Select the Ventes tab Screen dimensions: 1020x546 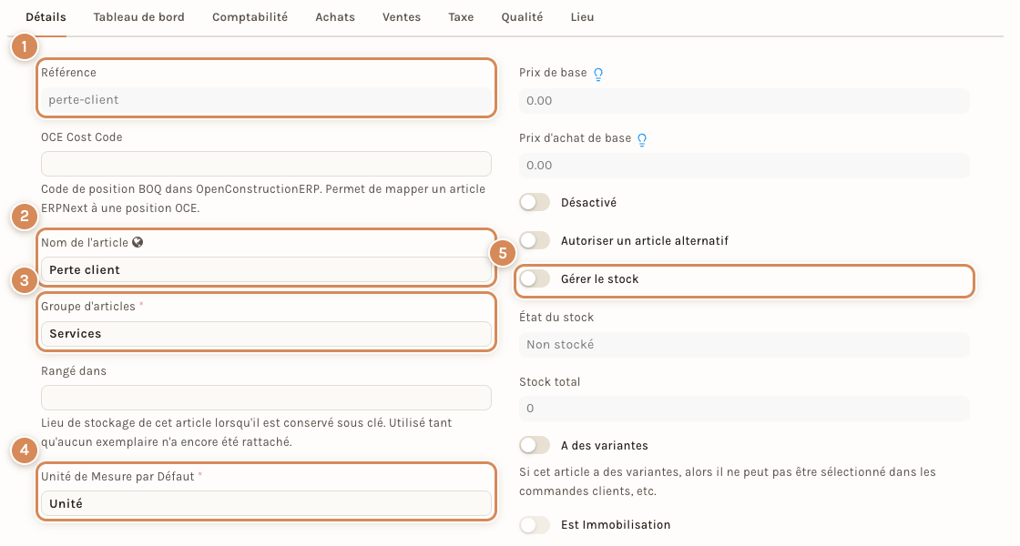(x=402, y=17)
